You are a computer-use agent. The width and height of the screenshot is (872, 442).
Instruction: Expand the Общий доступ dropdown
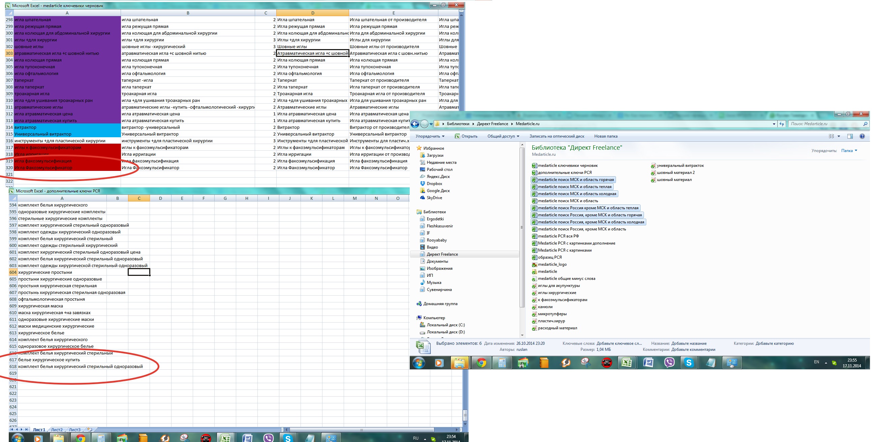click(x=503, y=136)
